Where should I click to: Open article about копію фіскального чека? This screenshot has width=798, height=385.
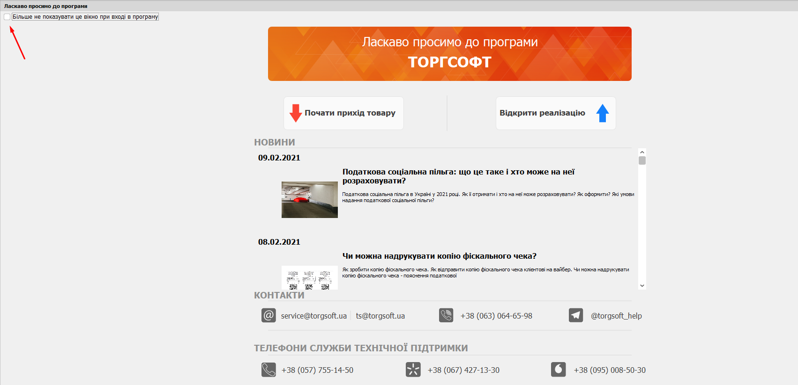click(x=439, y=256)
